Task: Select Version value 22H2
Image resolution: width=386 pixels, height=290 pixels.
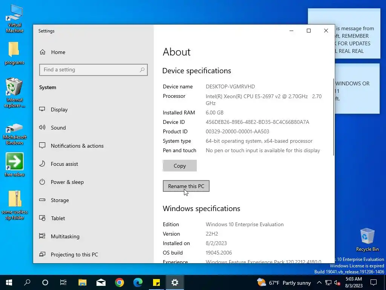Action: 212,234
